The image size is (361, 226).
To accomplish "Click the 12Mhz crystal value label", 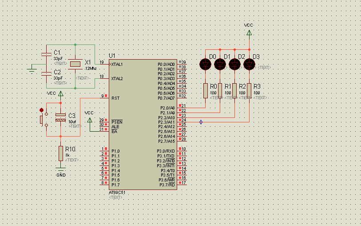I will pyautogui.click(x=91, y=69).
